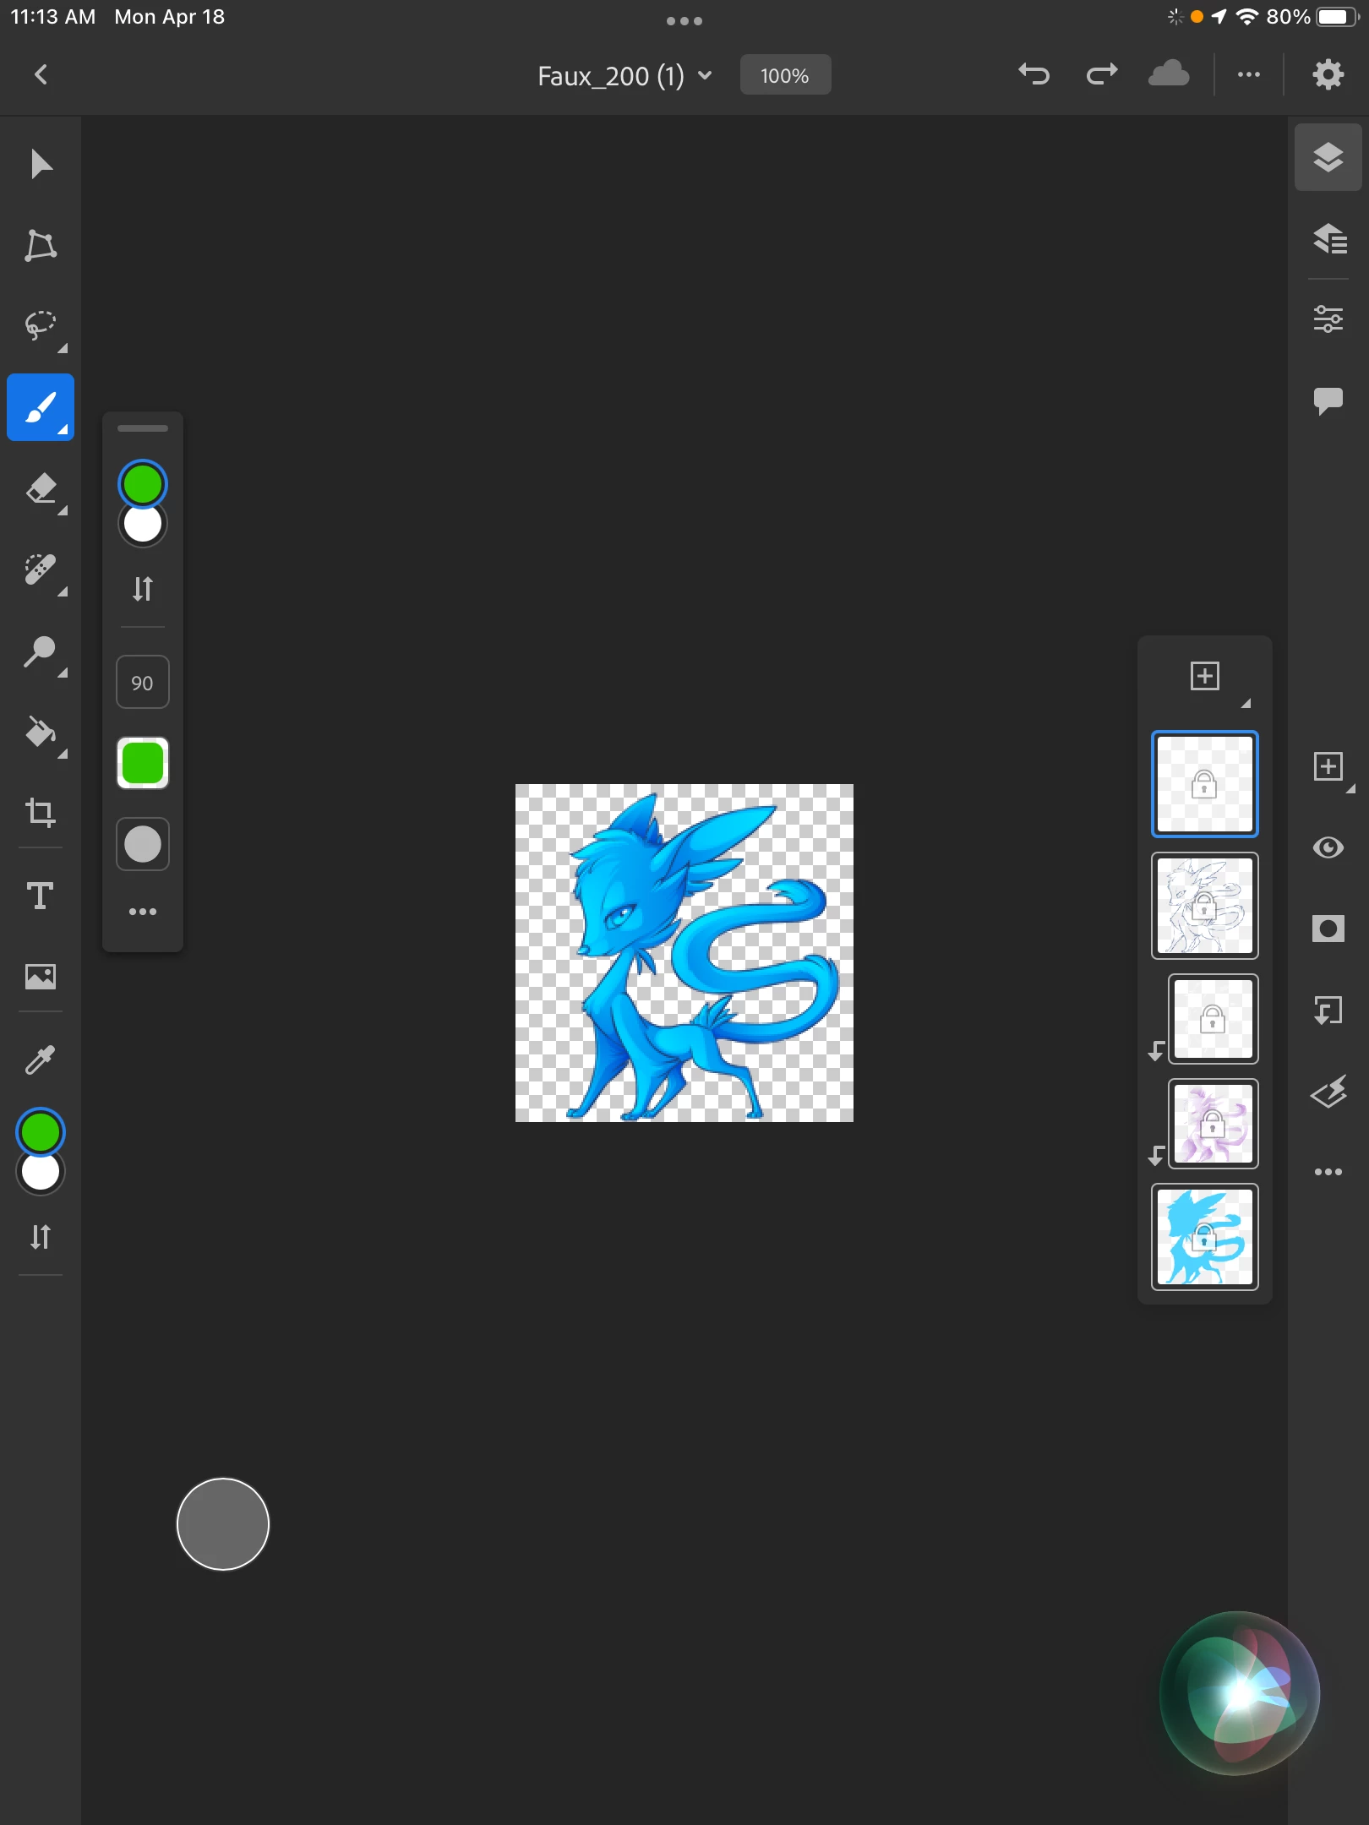The width and height of the screenshot is (1369, 1825).
Task: Select the Dodge tool
Action: tap(41, 651)
